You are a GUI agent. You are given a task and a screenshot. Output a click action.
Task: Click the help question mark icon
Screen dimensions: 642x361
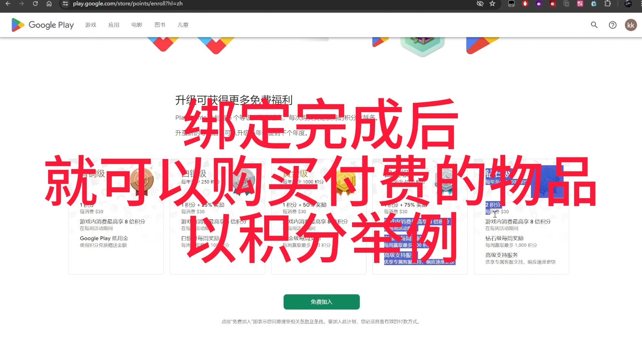[x=613, y=25]
